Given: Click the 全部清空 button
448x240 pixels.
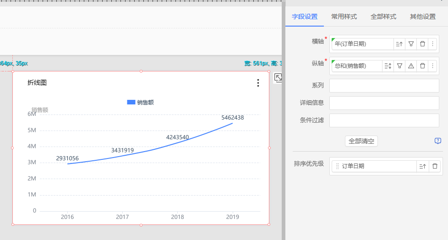Looking at the screenshot, I should coord(361,141).
